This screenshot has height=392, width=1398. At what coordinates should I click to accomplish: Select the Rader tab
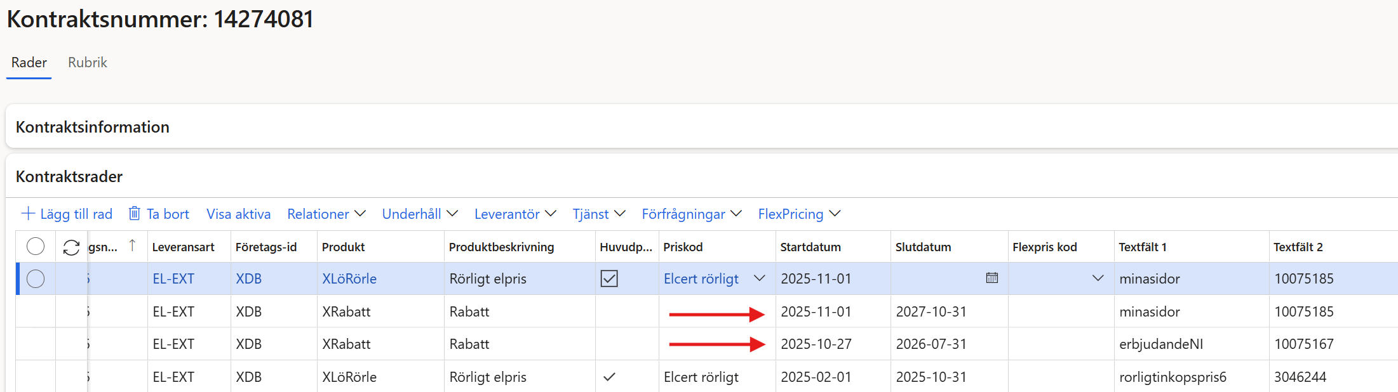coord(29,62)
